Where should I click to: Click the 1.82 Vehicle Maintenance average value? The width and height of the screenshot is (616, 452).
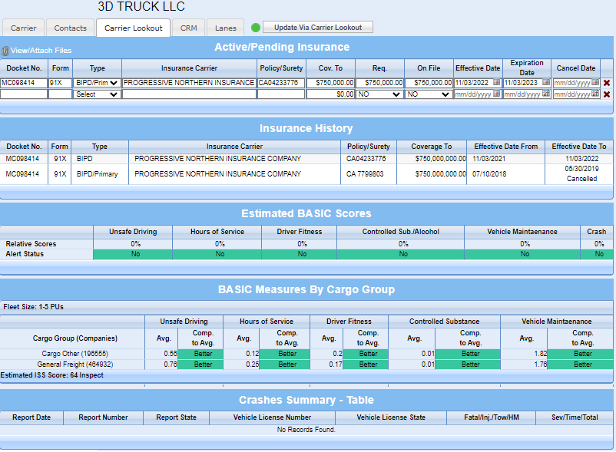point(541,354)
